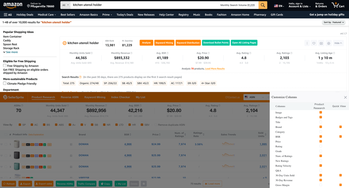The width and height of the screenshot is (349, 188).
Task: Click the Returns & Orders link
Action: (x=321, y=5)
